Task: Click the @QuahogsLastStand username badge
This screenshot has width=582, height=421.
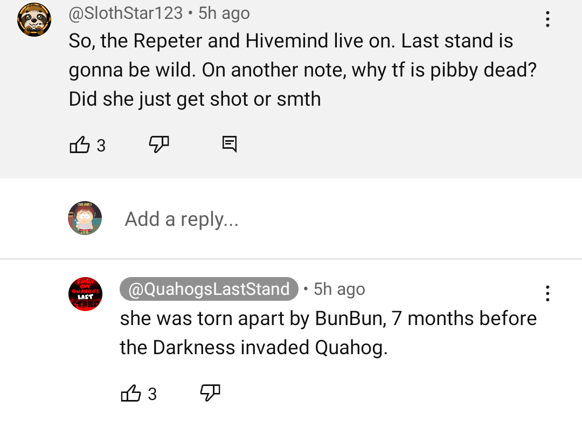Action: point(209,289)
